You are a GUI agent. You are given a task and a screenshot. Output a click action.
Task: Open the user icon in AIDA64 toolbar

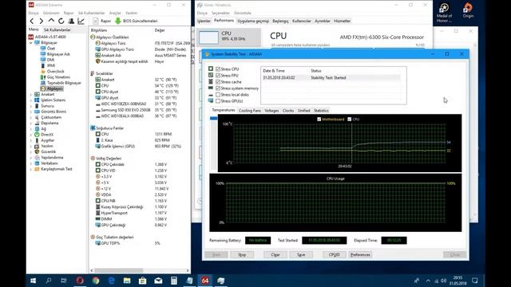pos(71,22)
